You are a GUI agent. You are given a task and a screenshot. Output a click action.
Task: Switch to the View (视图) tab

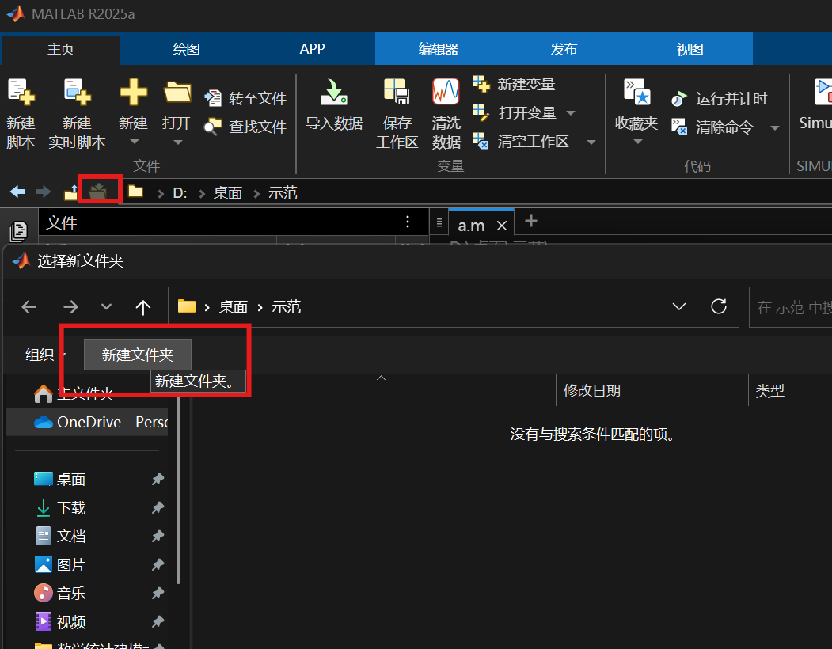coord(690,49)
